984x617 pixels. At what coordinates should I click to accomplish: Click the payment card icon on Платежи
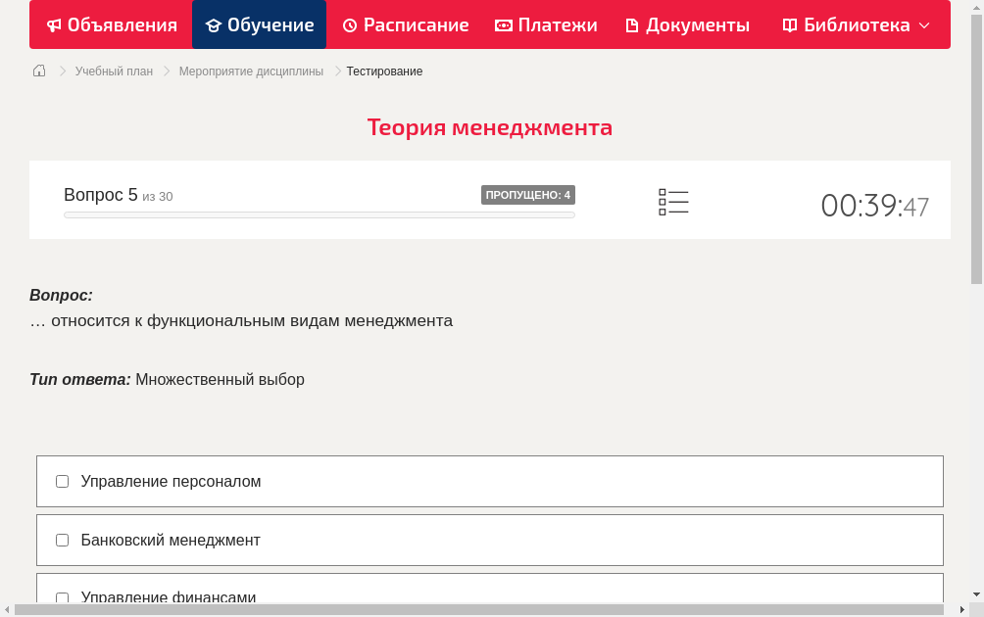(503, 24)
